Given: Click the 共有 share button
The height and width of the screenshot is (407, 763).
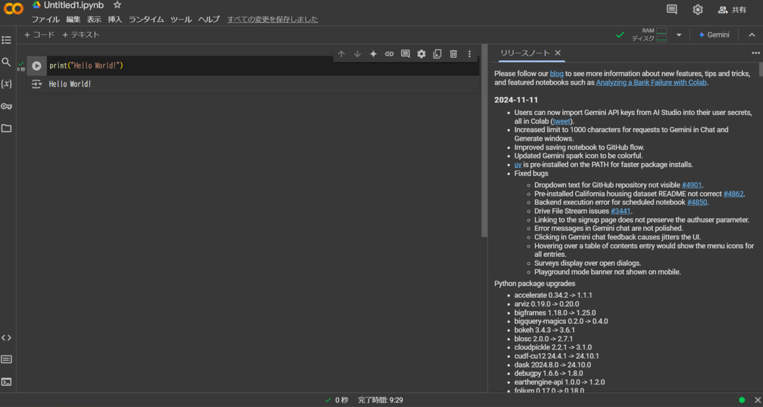Looking at the screenshot, I should tap(732, 10).
